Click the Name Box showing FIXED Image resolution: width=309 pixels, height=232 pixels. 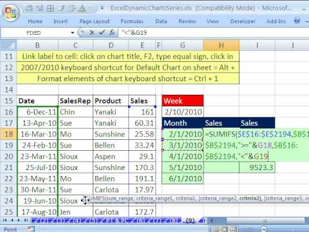(34, 33)
